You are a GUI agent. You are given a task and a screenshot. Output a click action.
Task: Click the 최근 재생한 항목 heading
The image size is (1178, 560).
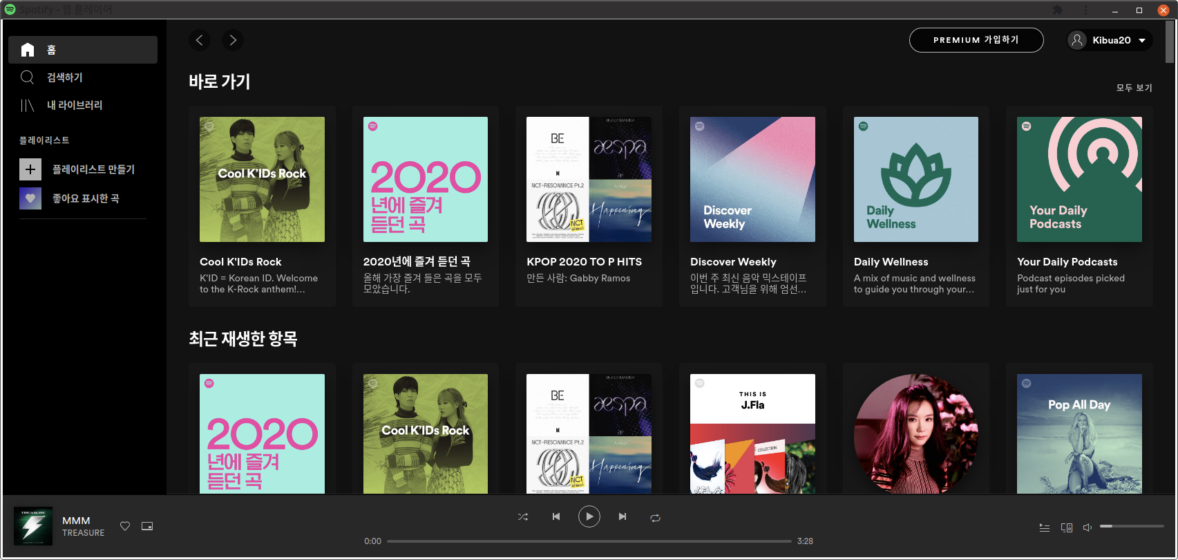243,339
